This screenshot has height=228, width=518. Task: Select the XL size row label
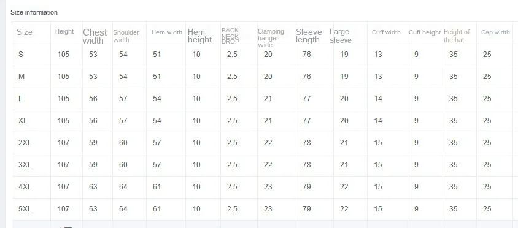point(23,121)
